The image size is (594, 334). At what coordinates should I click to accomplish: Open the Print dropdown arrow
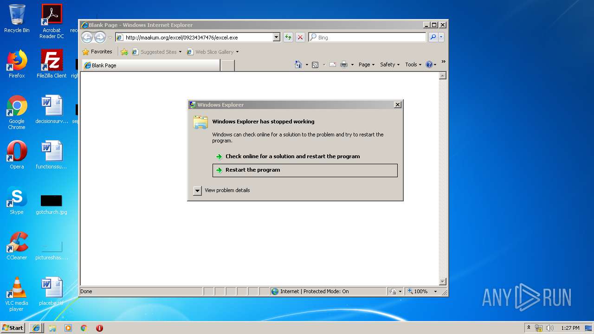(x=352, y=64)
